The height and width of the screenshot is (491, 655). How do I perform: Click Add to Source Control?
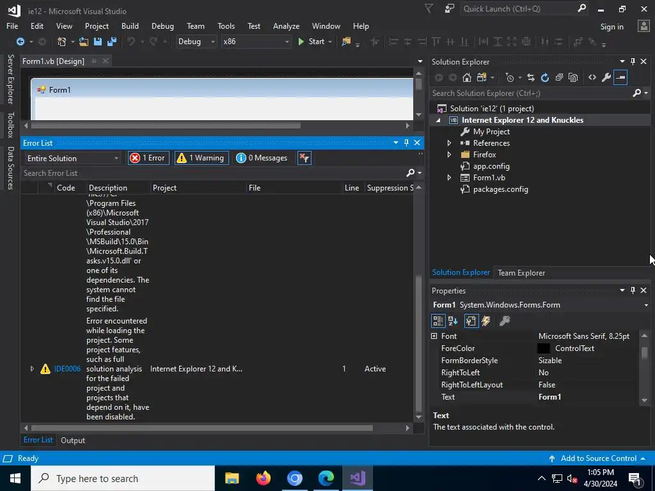(x=598, y=458)
